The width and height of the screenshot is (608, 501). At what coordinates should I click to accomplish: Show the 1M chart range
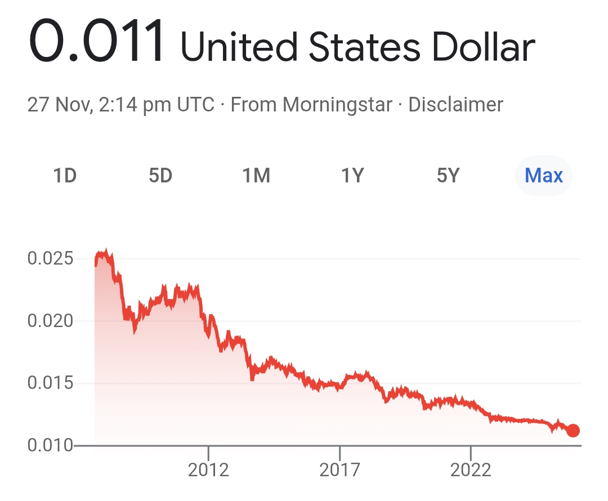[256, 176]
